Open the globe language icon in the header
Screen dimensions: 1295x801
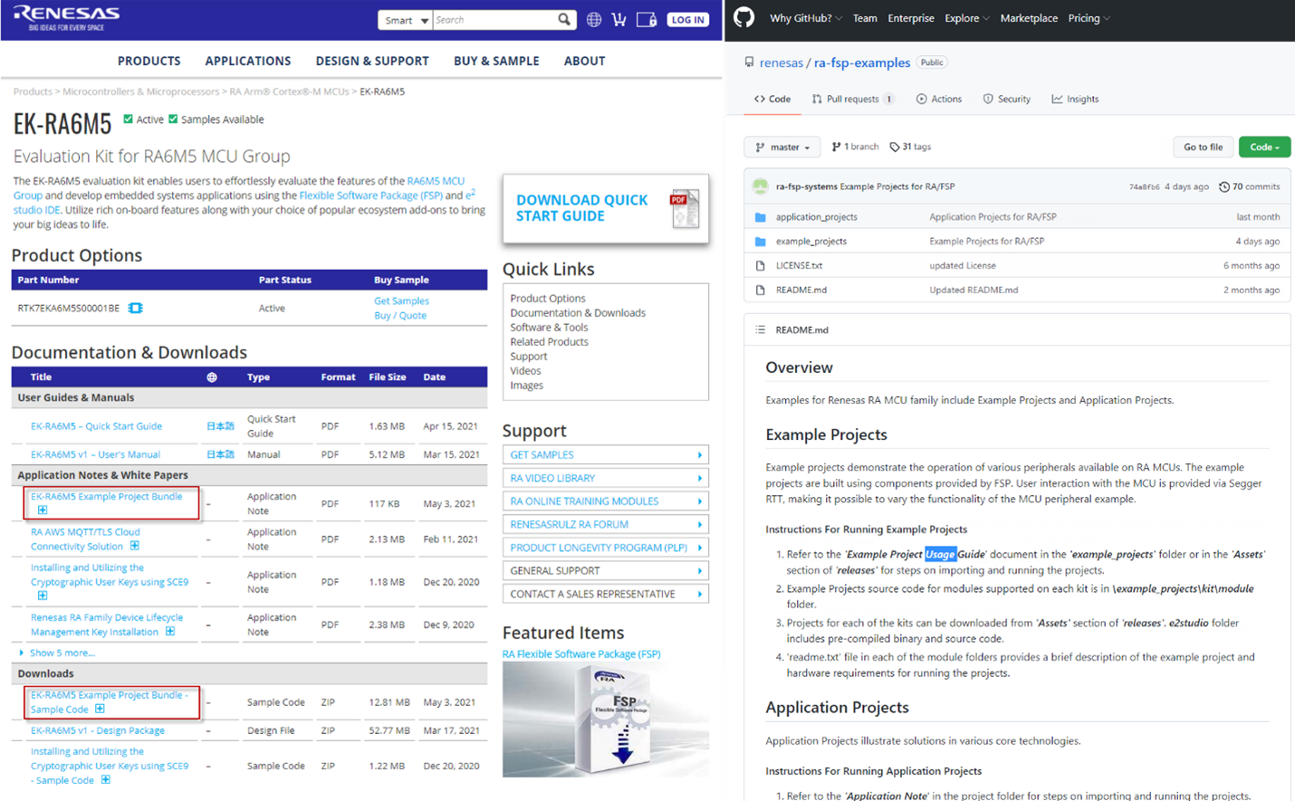click(594, 19)
